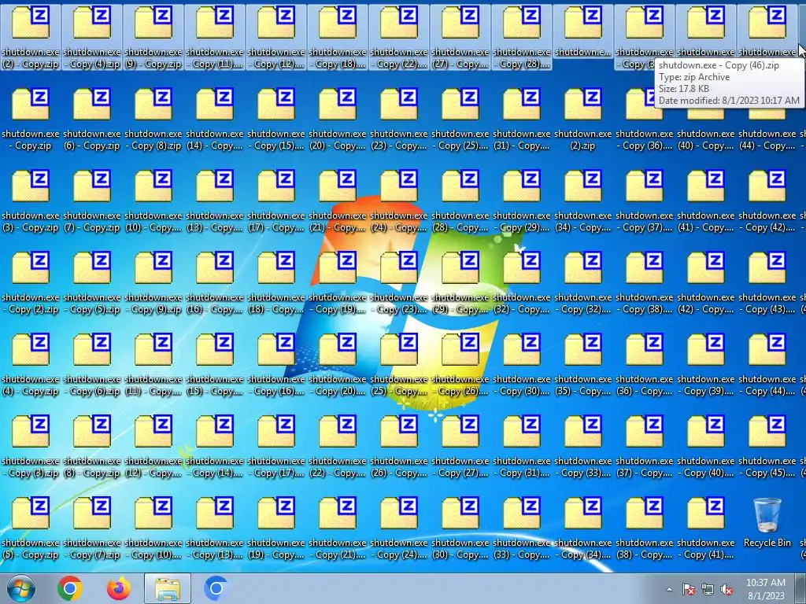Screen dimensions: 806x604
Task: Open the Windows Start menu
Action: (20, 588)
